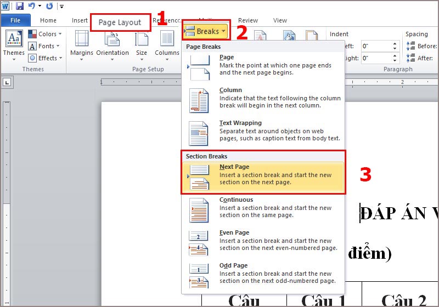Redo with the repeat icon
The width and height of the screenshot is (439, 307).
pyautogui.click(x=49, y=5)
